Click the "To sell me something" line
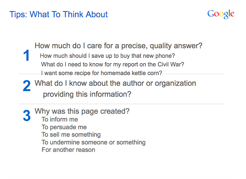The width and height of the screenshot is (246, 179). click(x=71, y=135)
